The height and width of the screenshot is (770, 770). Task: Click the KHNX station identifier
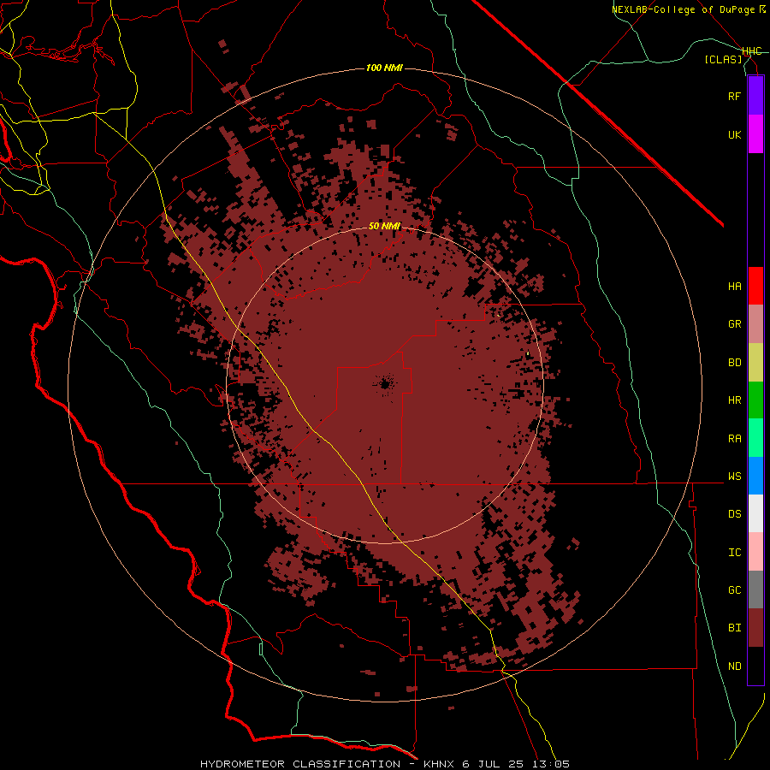439,764
